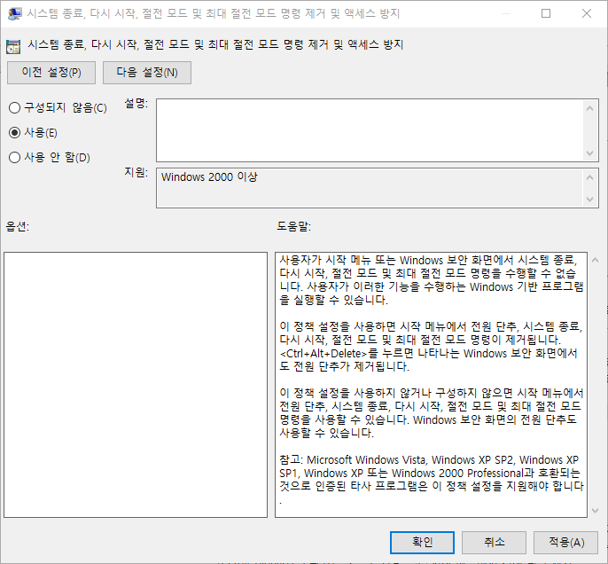Click help paragraph beginning 이 정책 설정을 사용하면

(431, 346)
